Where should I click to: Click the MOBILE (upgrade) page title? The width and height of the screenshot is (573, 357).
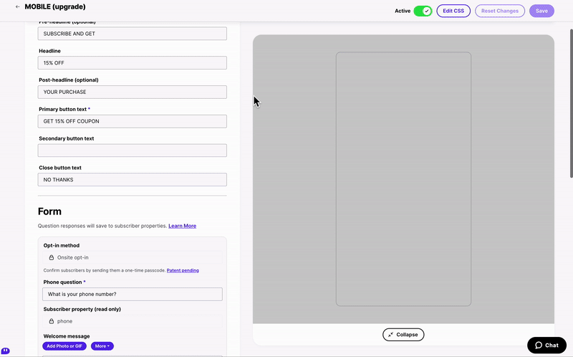55,7
